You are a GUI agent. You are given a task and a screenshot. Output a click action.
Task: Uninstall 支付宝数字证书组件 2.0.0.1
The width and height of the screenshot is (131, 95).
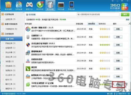pyautogui.click(x=118, y=45)
